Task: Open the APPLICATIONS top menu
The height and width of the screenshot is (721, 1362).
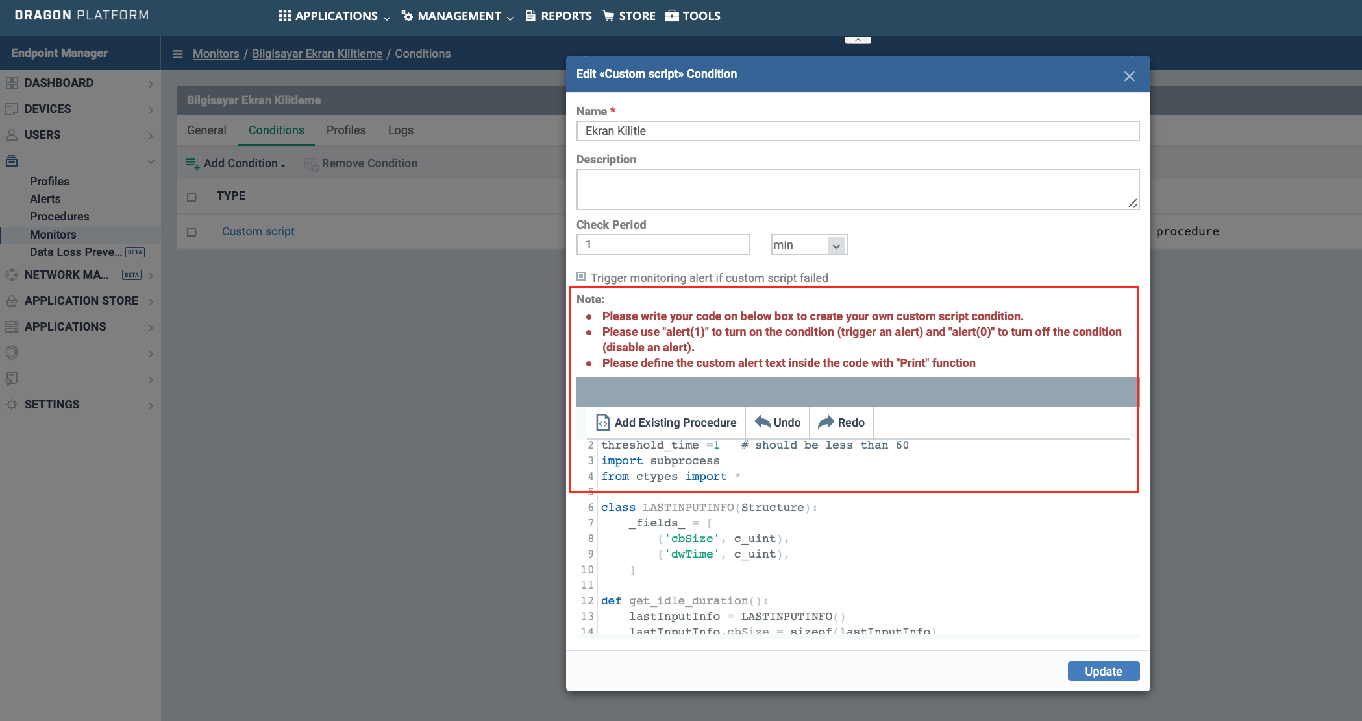Action: pyautogui.click(x=335, y=16)
